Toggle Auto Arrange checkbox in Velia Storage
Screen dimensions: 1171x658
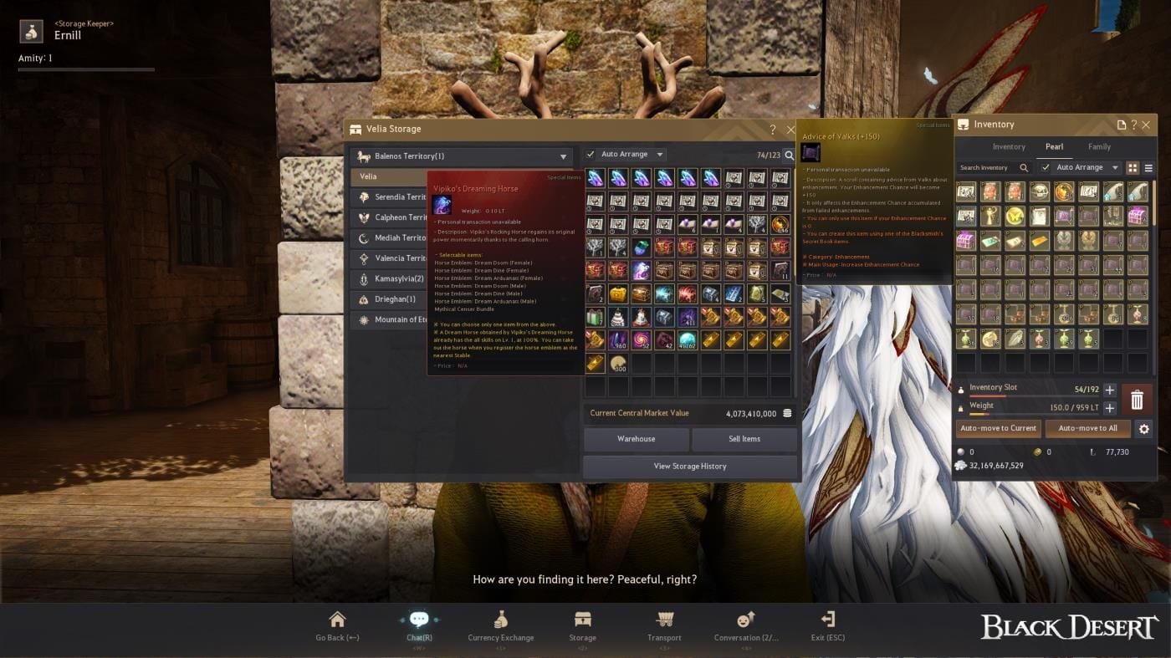point(591,155)
